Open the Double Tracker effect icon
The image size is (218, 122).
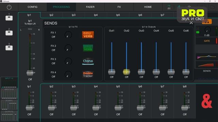coord(88,75)
